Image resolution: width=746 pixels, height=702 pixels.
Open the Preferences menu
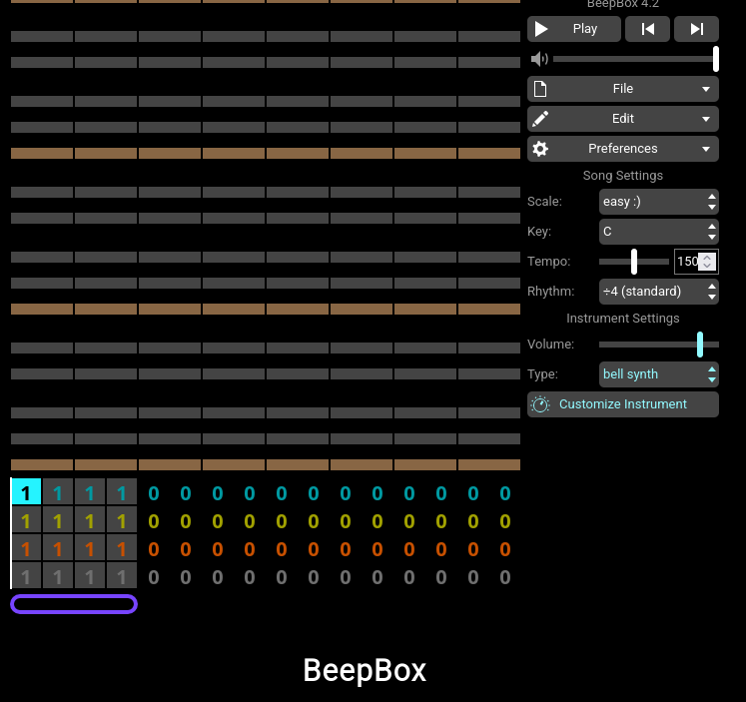pyautogui.click(x=623, y=149)
